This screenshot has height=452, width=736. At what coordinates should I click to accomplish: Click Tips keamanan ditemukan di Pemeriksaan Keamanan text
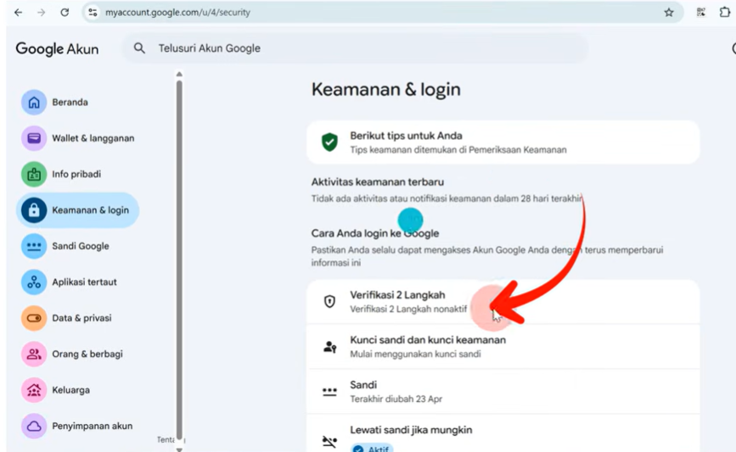pyautogui.click(x=458, y=150)
